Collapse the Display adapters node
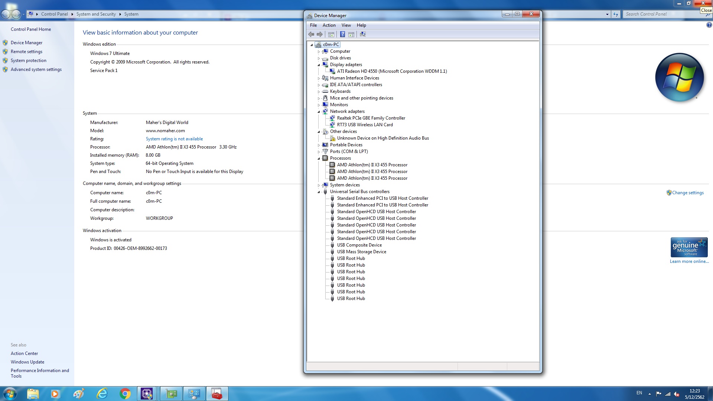713x401 pixels. pyautogui.click(x=319, y=65)
